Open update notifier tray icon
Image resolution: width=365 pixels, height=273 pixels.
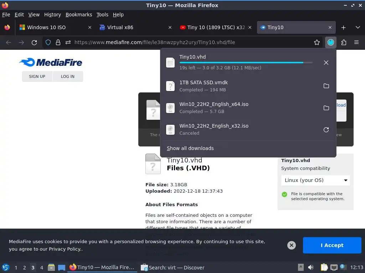pyautogui.click(x=343, y=267)
